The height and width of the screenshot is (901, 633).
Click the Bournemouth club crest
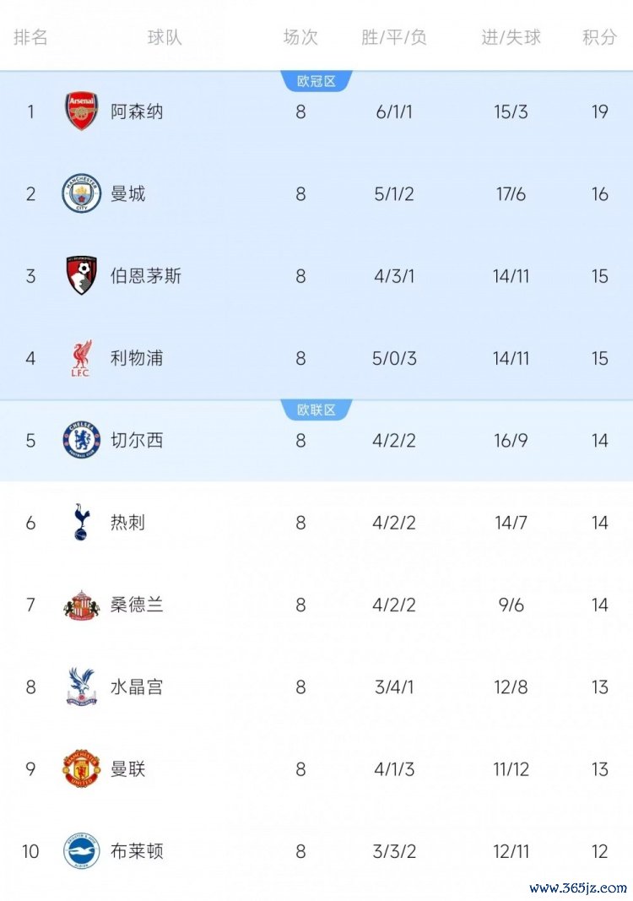point(82,275)
